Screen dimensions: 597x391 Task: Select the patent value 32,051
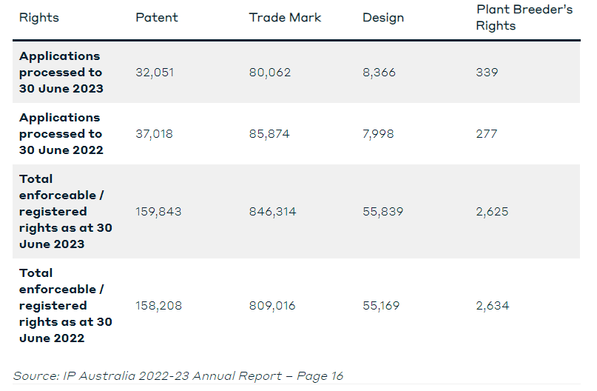[155, 73]
